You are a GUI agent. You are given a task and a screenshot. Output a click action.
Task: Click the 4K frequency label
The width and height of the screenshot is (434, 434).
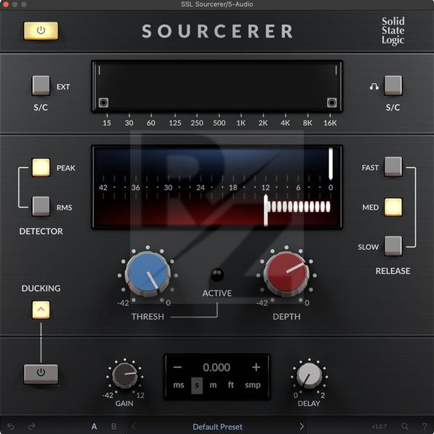click(x=286, y=123)
